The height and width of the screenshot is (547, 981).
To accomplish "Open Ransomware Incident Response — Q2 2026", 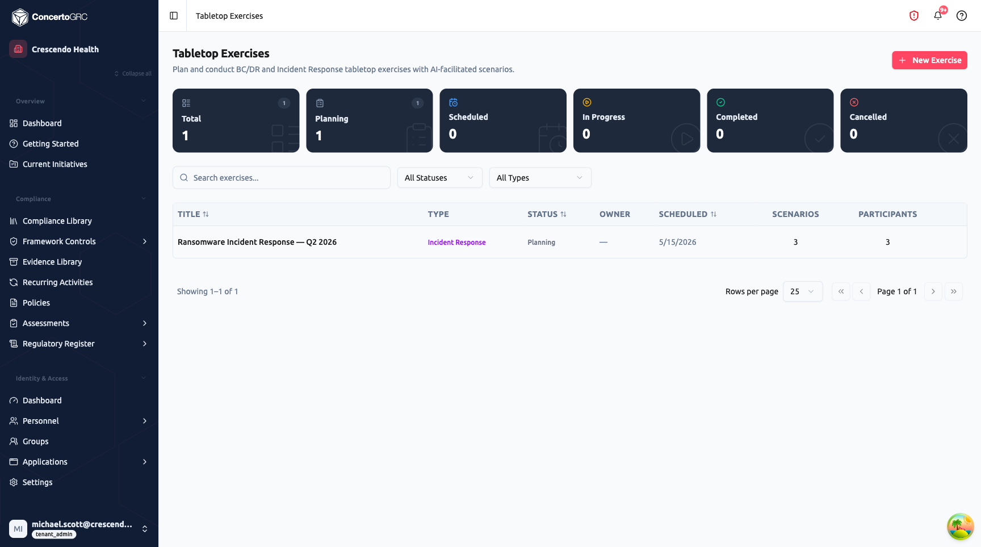I will 257,242.
